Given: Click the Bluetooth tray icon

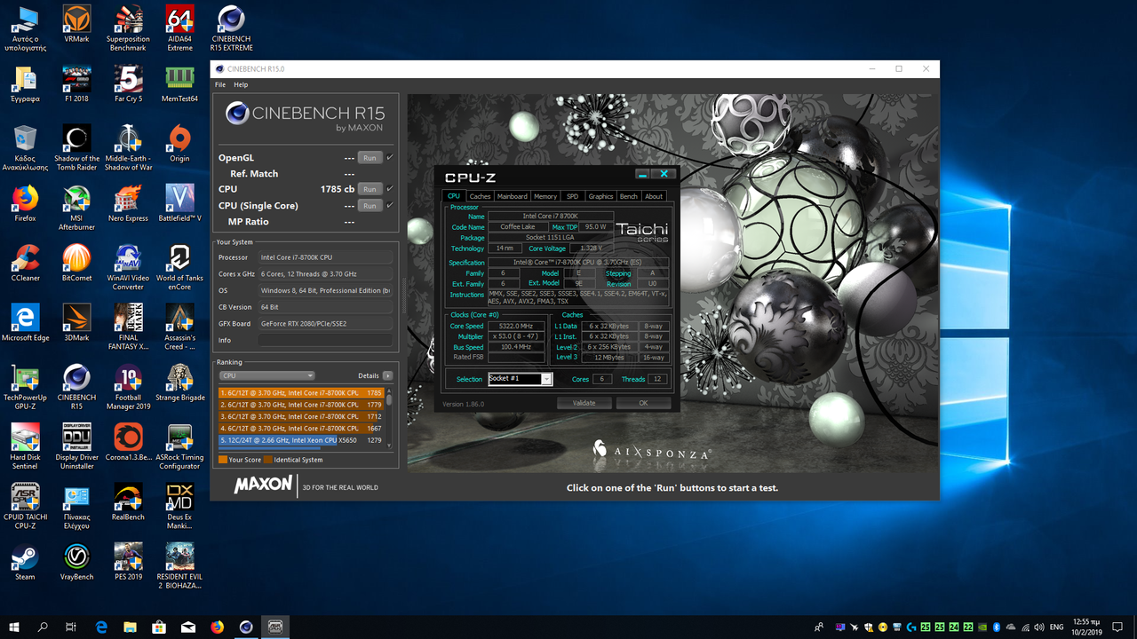Looking at the screenshot, I should (996, 627).
